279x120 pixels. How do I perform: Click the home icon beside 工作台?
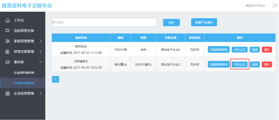[x=7, y=20]
